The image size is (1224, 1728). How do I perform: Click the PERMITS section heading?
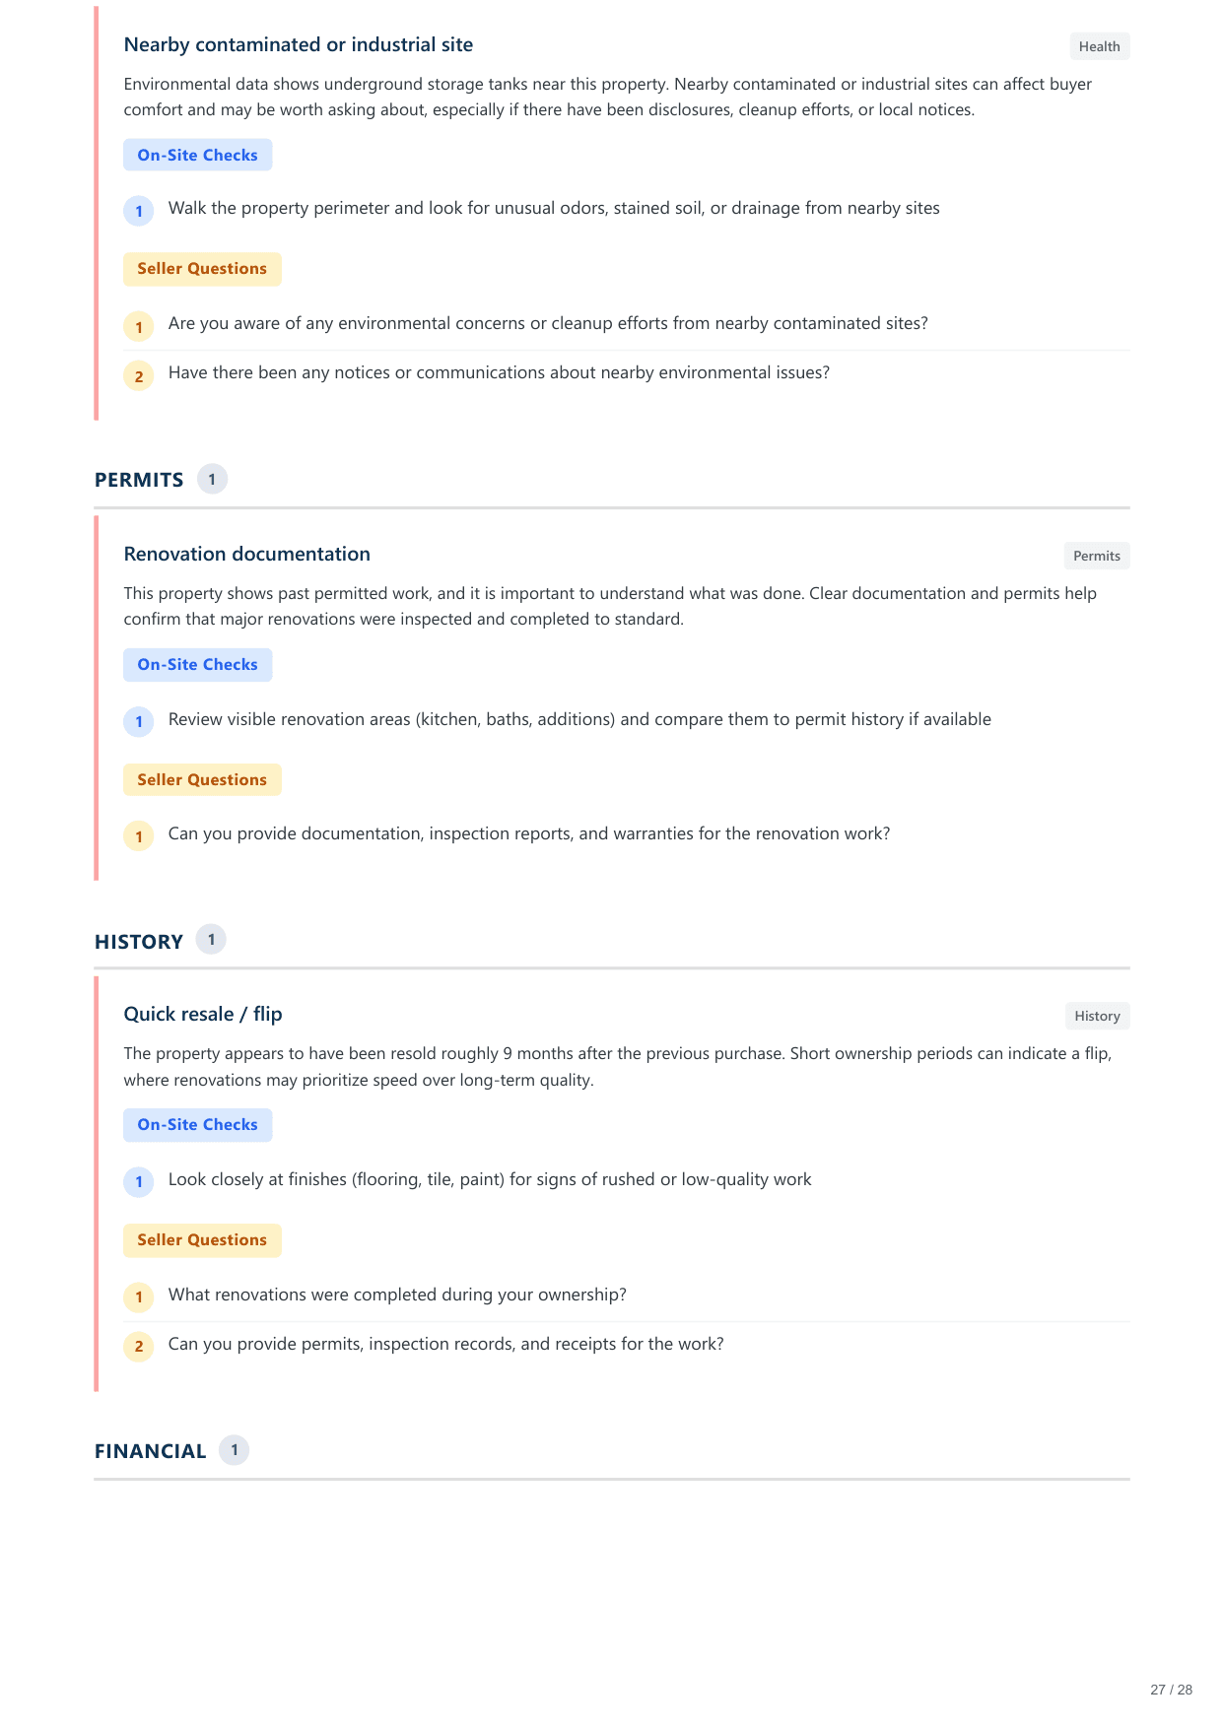coord(139,480)
